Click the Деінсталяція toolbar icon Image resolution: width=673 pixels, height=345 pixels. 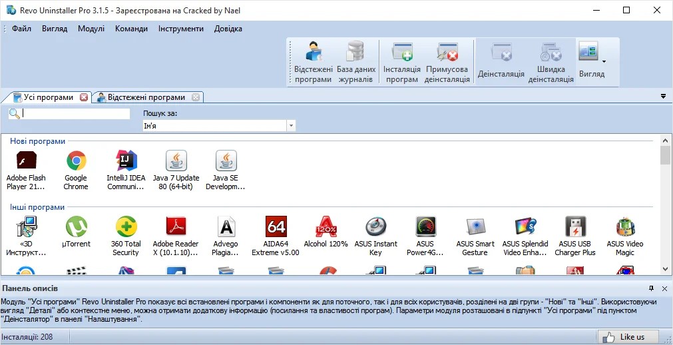(501, 63)
